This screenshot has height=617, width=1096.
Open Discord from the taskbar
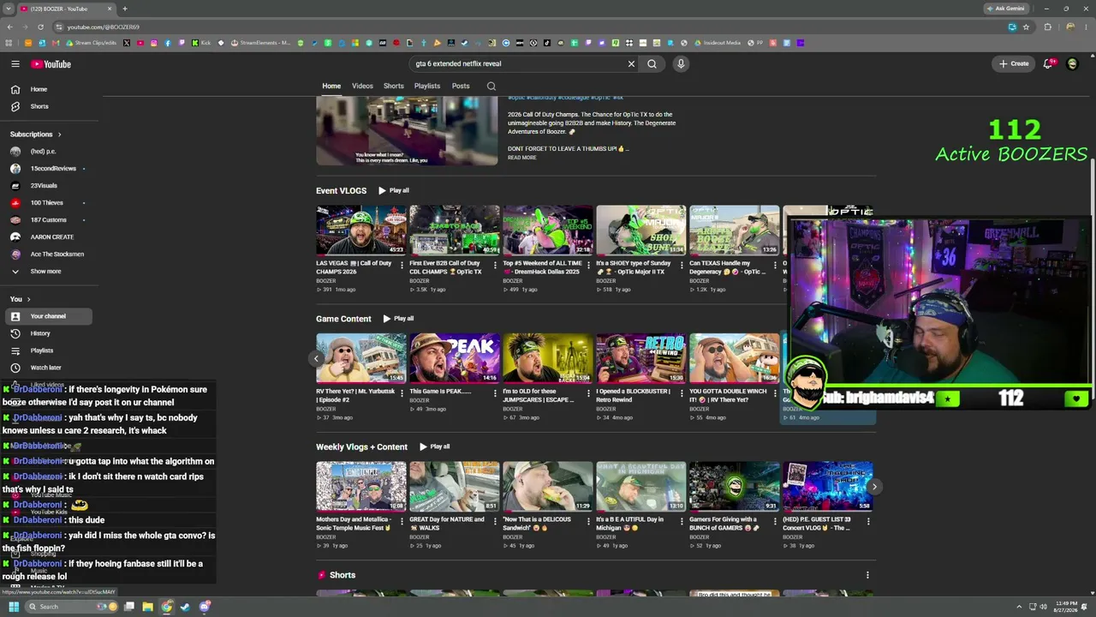coord(205,607)
